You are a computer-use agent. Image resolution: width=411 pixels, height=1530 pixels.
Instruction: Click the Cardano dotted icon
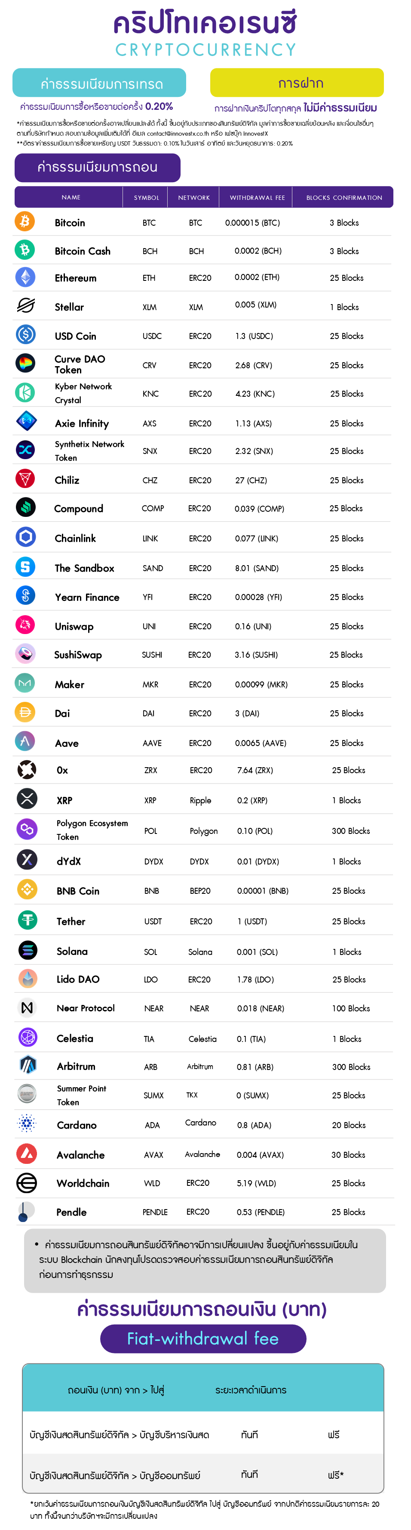(27, 1124)
